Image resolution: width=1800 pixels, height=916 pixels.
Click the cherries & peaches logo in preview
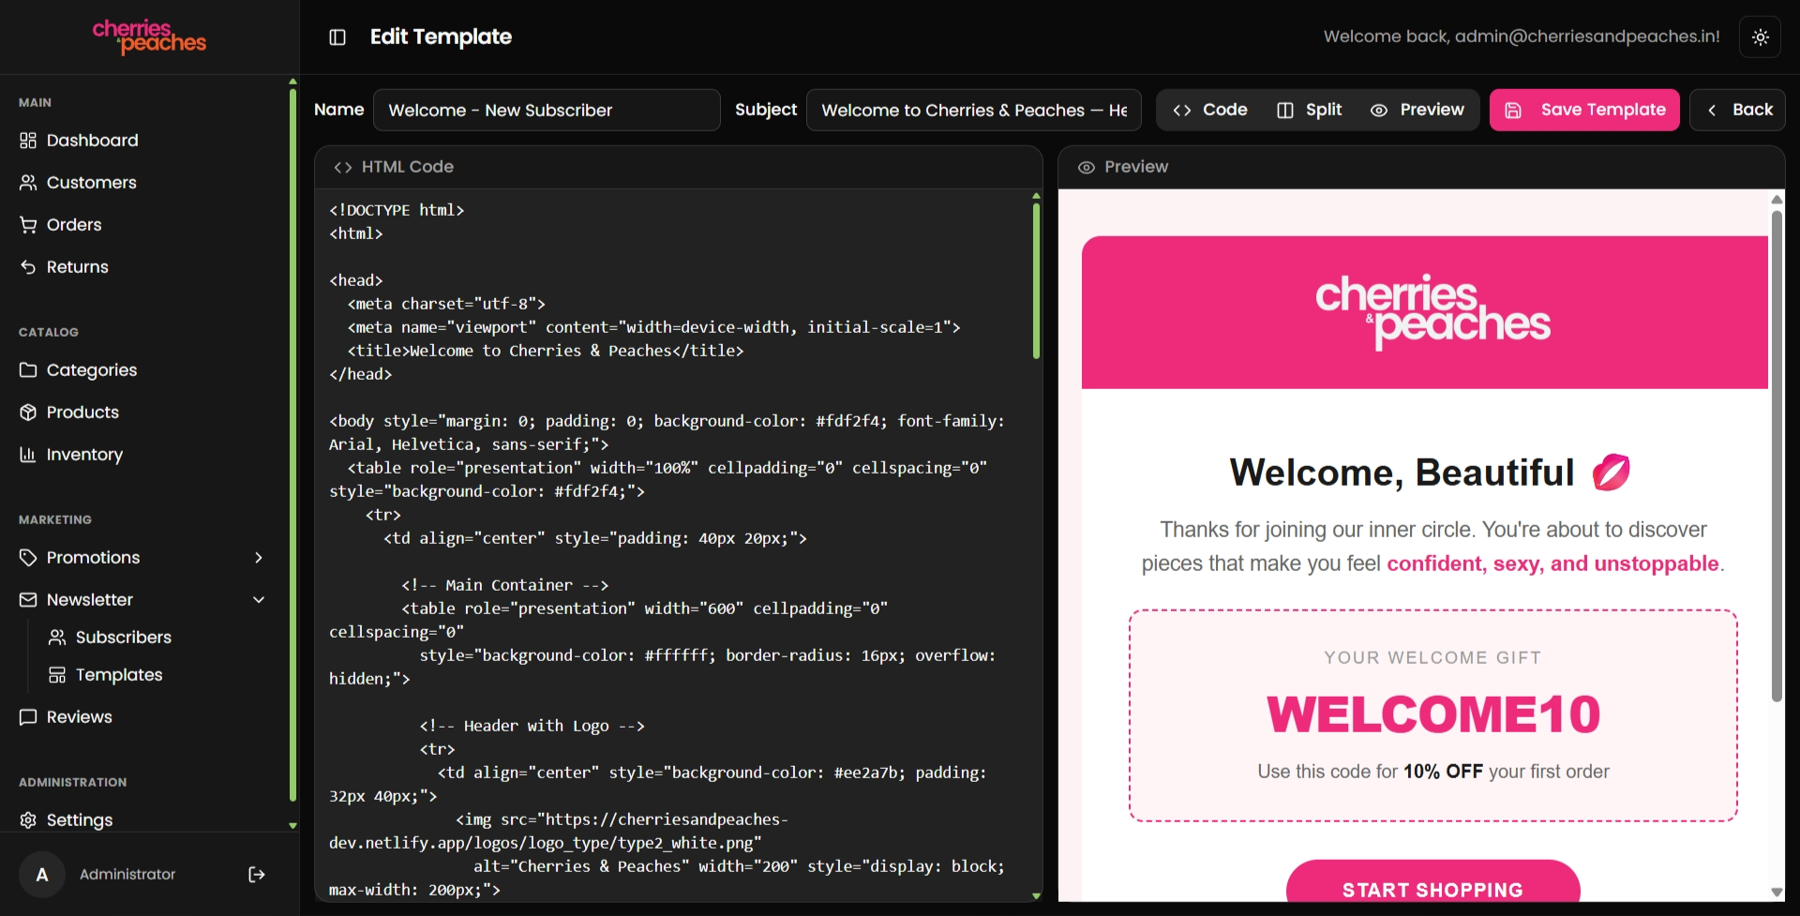point(1432,312)
